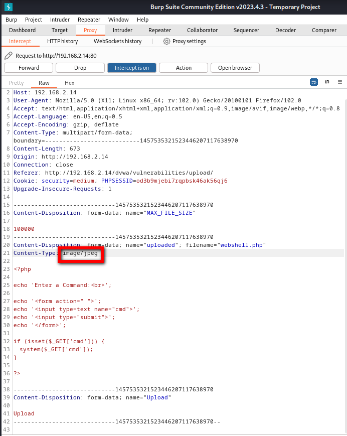Switch to the Collaborator tab
This screenshot has height=436, width=347.
click(x=202, y=30)
